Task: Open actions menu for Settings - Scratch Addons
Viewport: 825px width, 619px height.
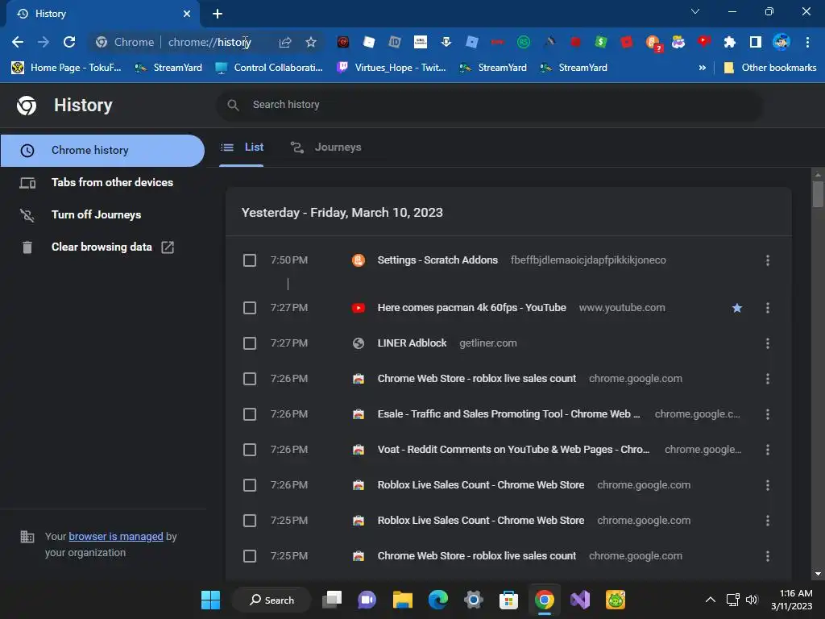Action: pos(768,260)
